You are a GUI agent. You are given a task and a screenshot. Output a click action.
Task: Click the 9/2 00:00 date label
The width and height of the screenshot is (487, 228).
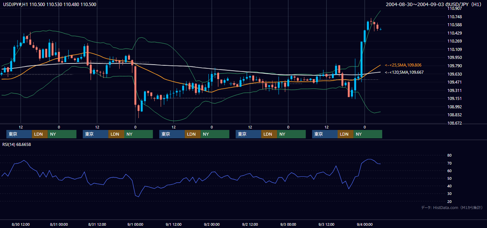click(x=212, y=224)
